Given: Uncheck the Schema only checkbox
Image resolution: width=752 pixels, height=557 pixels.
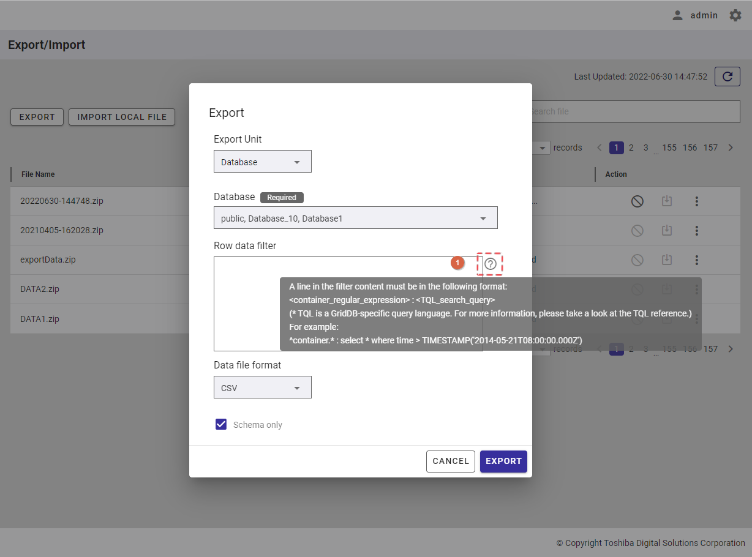Looking at the screenshot, I should (x=221, y=424).
